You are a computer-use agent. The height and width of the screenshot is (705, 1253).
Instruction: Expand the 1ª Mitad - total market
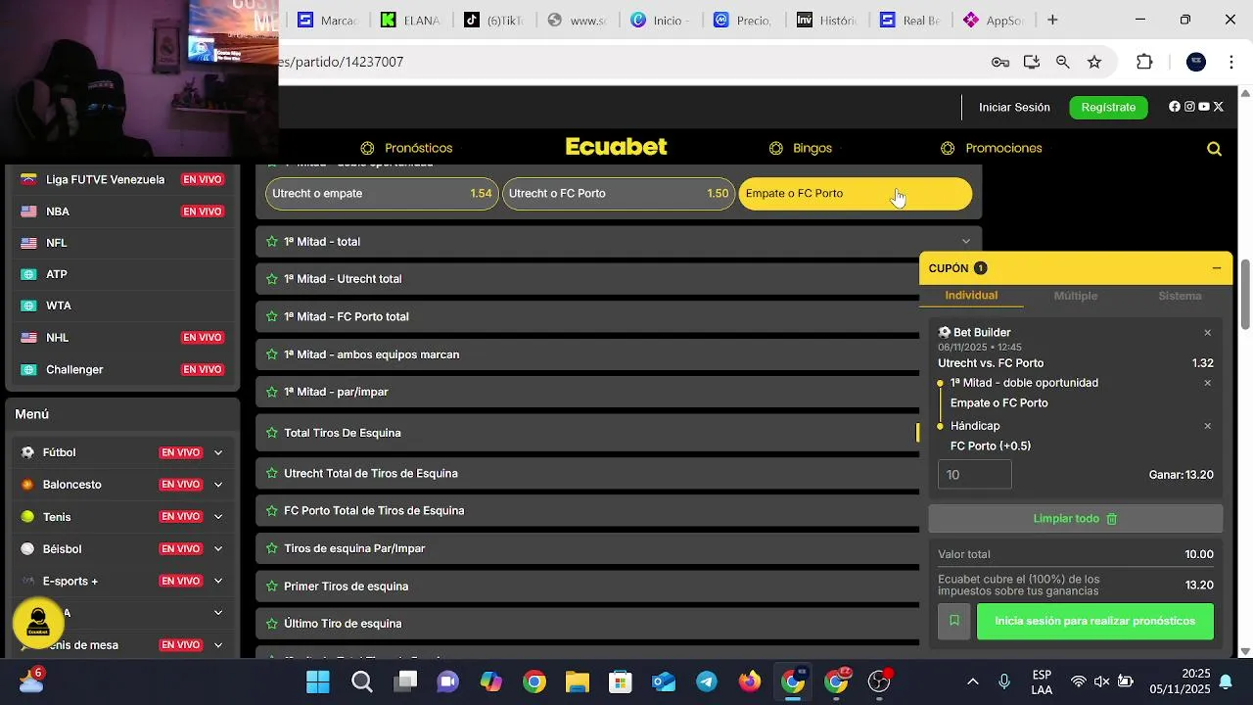(966, 242)
